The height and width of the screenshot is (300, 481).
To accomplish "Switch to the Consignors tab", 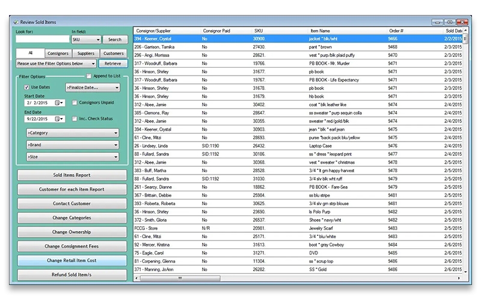I will [58, 53].
